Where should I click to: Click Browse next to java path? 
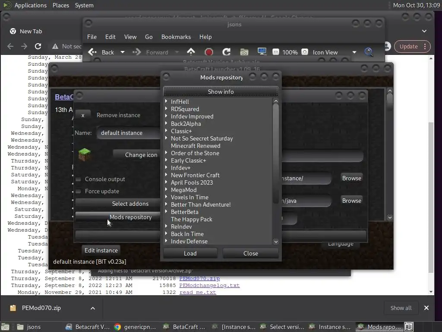351,201
